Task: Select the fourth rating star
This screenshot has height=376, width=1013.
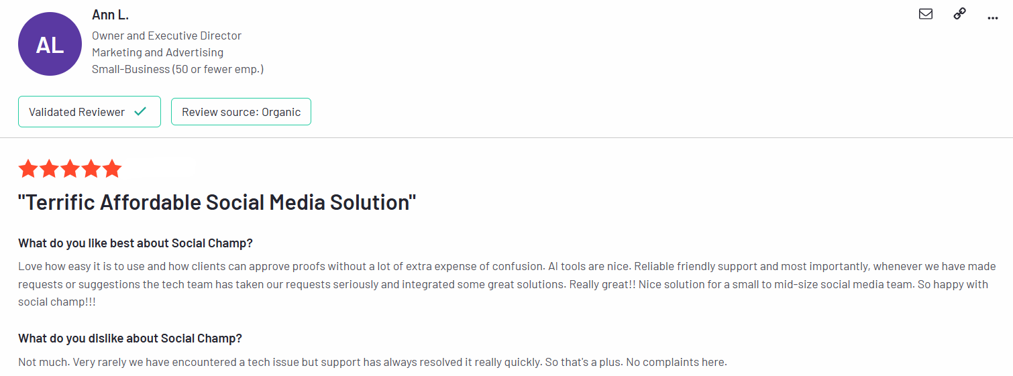Action: click(x=91, y=169)
